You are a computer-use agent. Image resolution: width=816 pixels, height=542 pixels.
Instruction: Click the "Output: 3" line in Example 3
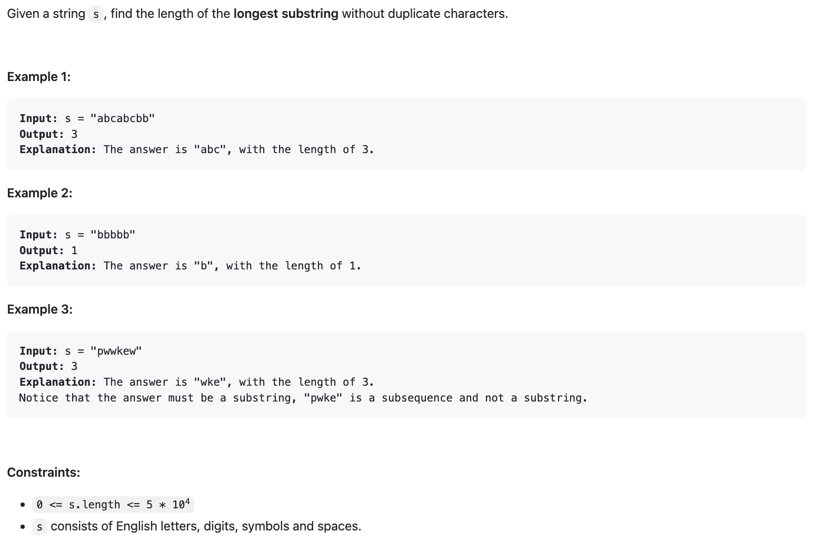click(48, 366)
